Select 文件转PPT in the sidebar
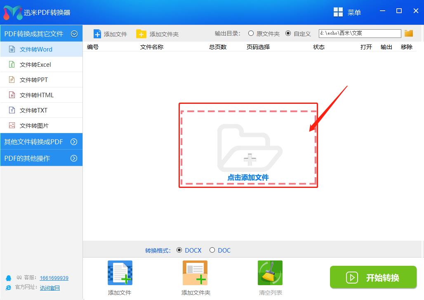The width and height of the screenshot is (424, 300). [x=34, y=80]
